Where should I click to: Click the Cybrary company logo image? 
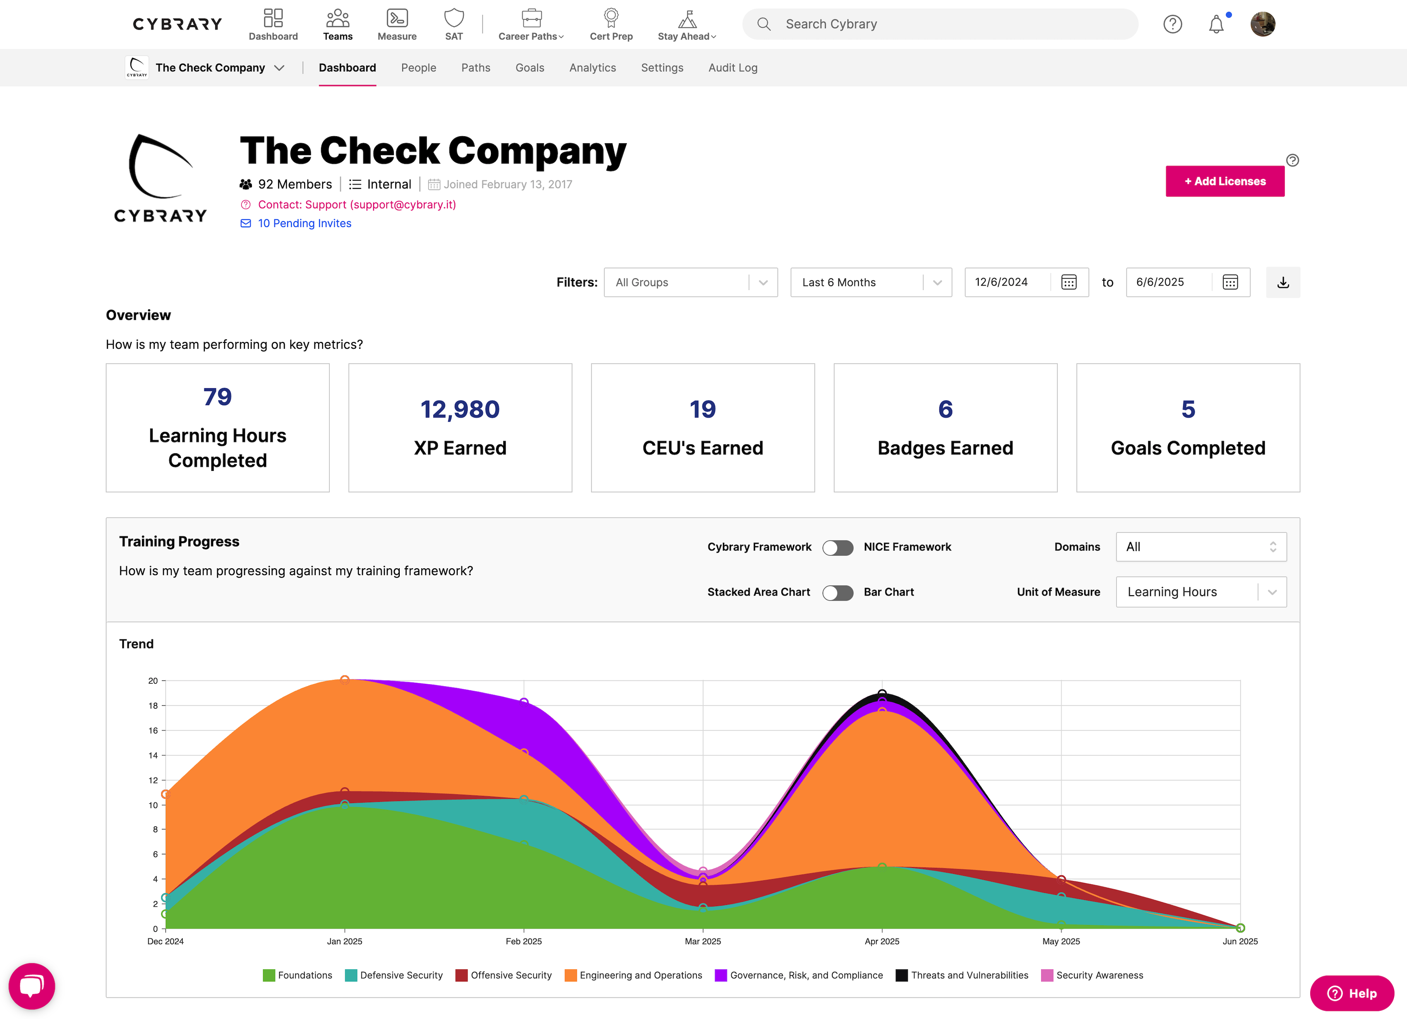click(161, 179)
